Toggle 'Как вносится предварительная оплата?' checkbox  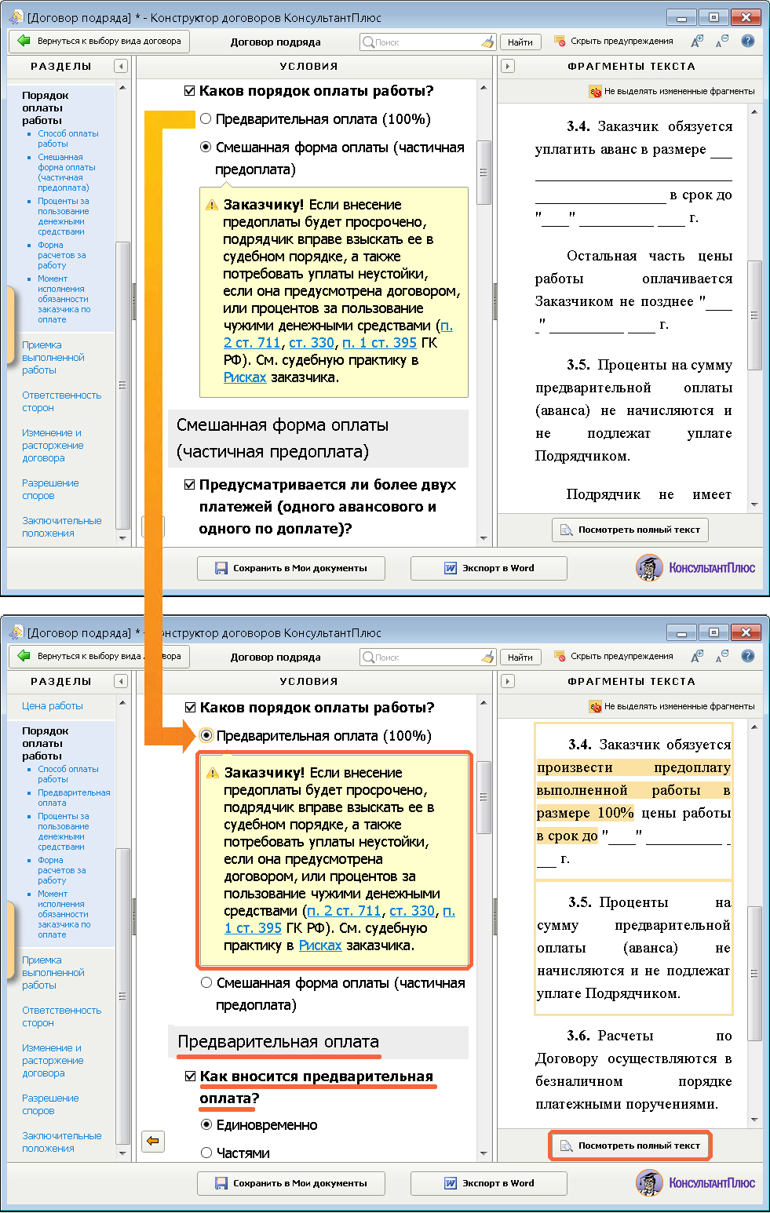[x=190, y=1076]
